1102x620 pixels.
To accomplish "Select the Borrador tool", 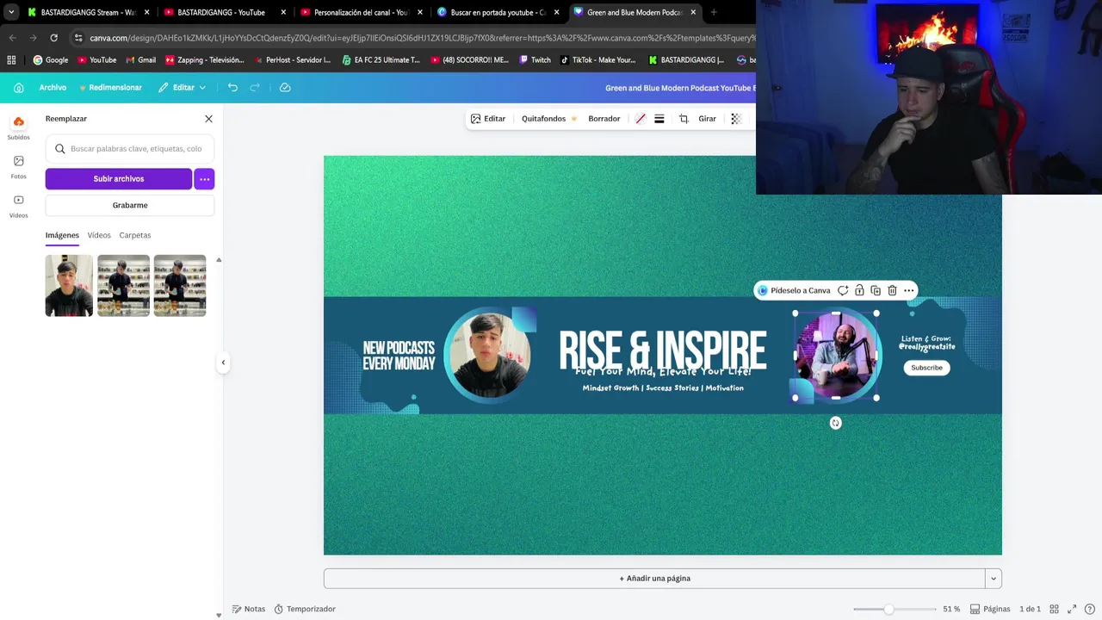I will pyautogui.click(x=604, y=119).
